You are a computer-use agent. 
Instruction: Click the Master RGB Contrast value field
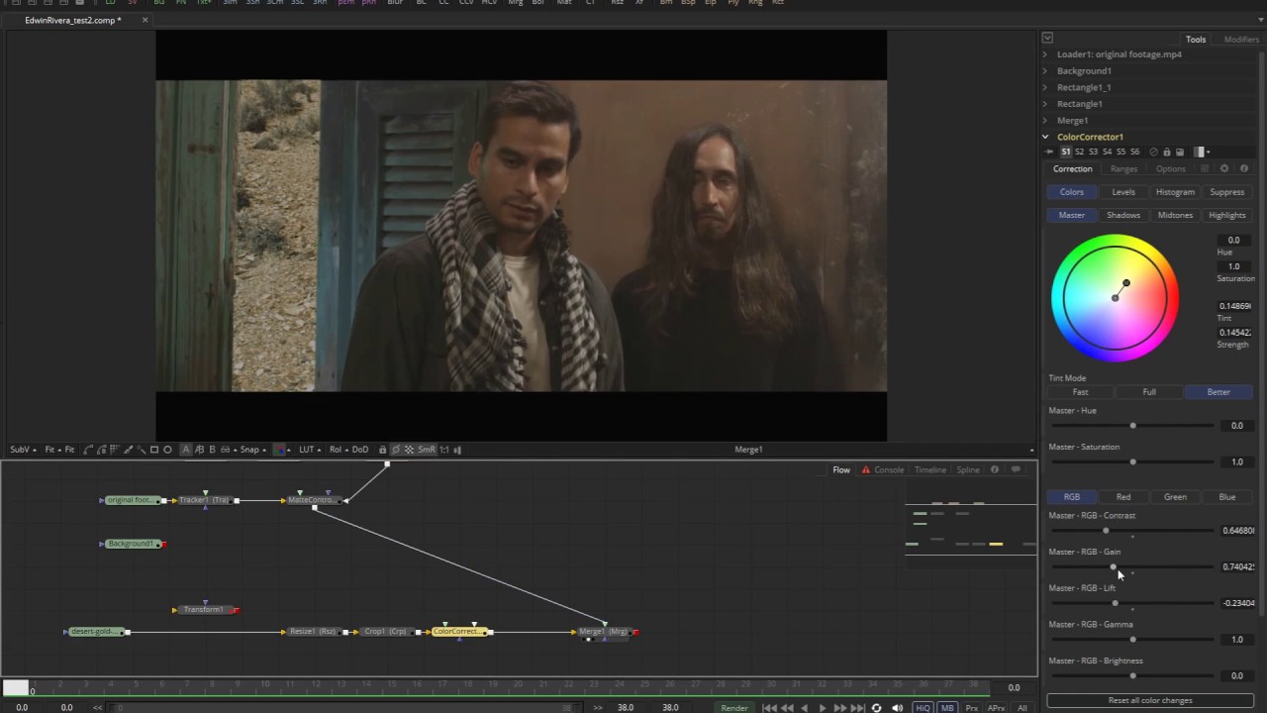click(1237, 531)
